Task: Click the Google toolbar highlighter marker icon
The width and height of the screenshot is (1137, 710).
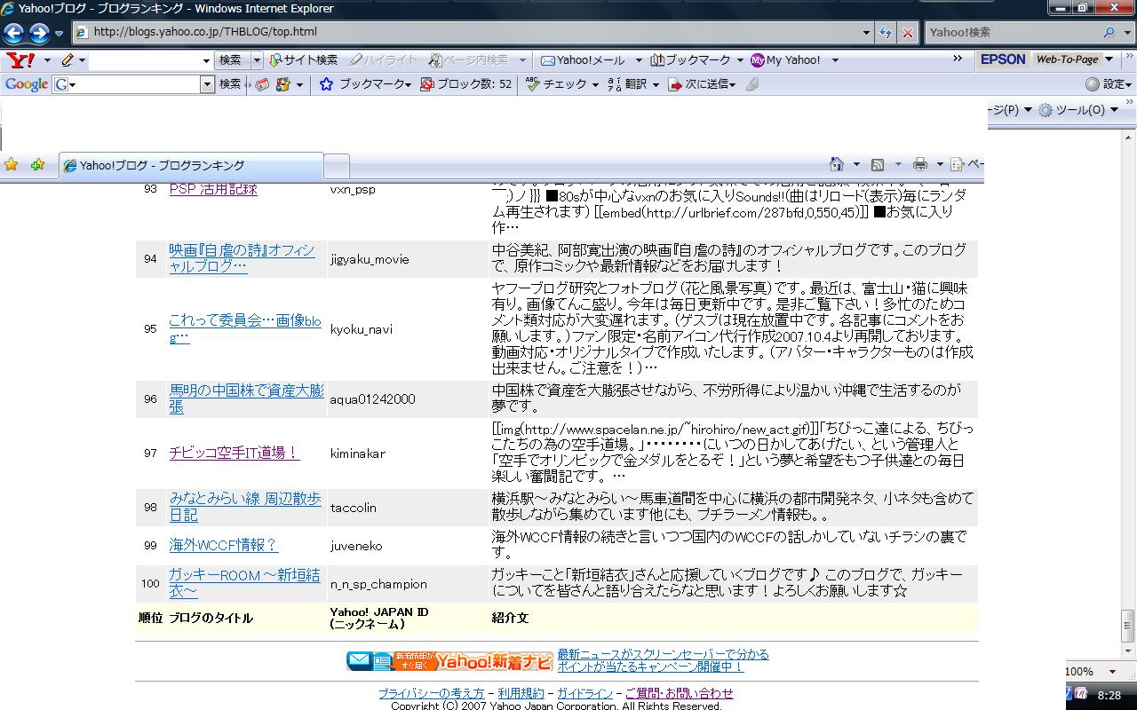Action: [x=752, y=83]
